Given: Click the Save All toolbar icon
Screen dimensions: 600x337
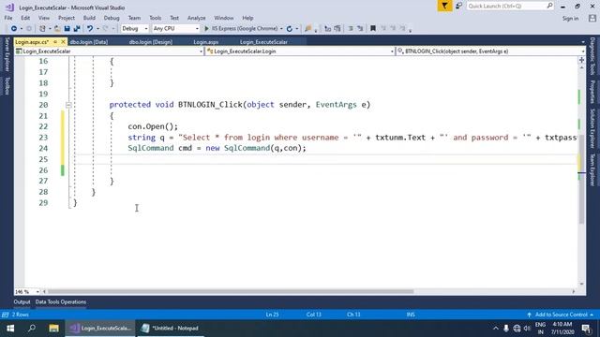Looking at the screenshot, I should point(77,29).
